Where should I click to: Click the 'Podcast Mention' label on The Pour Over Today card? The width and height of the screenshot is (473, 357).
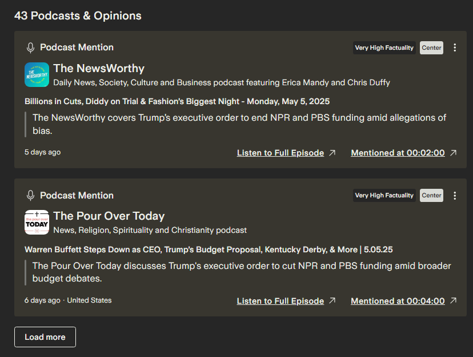(77, 196)
